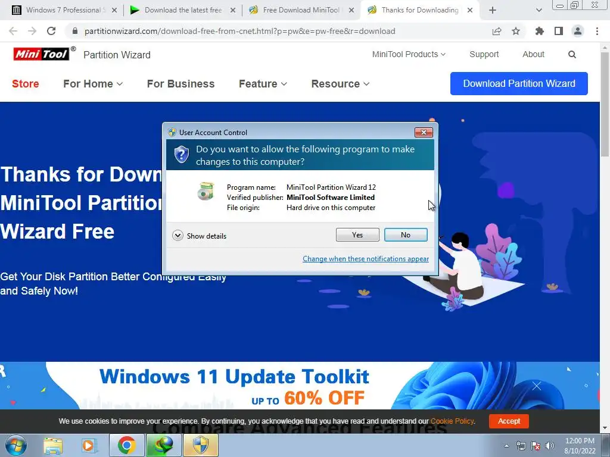Click the browser back arrow
This screenshot has width=610, height=457.
coord(13,31)
